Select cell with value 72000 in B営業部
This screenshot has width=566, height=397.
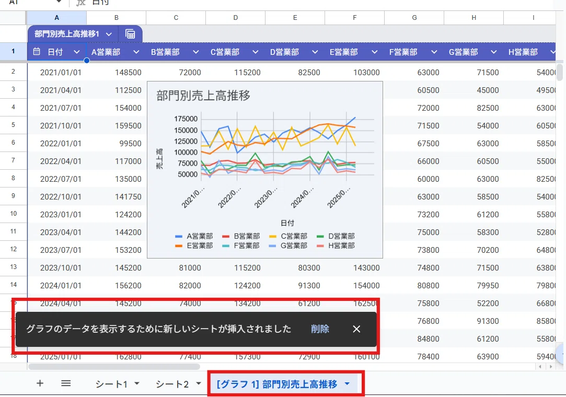coord(176,73)
